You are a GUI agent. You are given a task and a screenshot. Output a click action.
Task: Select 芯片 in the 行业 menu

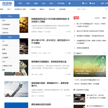10,62
